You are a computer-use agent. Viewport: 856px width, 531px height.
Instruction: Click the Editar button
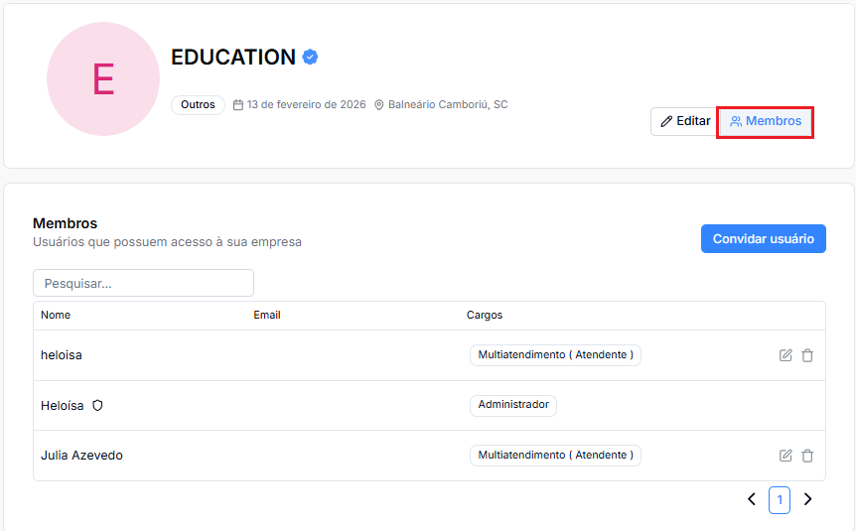(684, 121)
